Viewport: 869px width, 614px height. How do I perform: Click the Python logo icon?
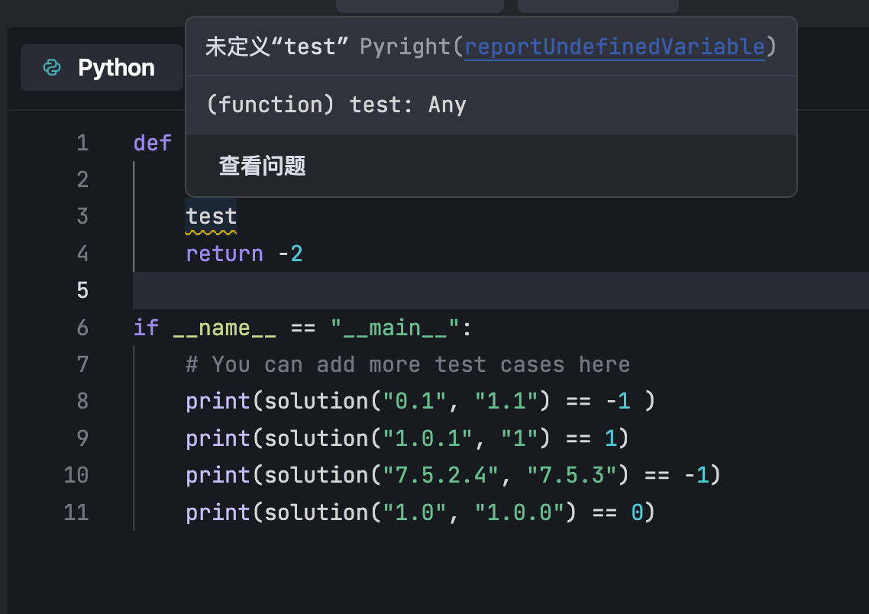52,68
